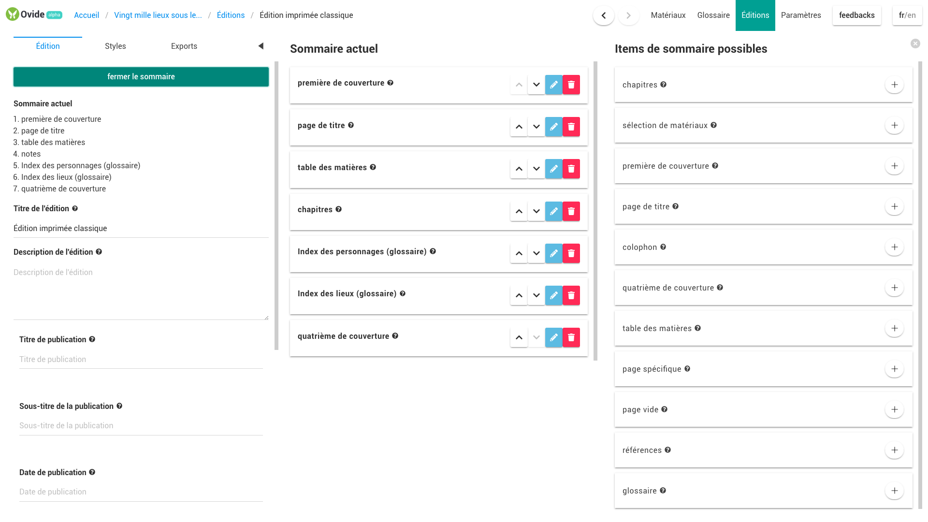The height and width of the screenshot is (522, 928).
Task: Click the current summary list scrollbar
Action: pos(595,211)
